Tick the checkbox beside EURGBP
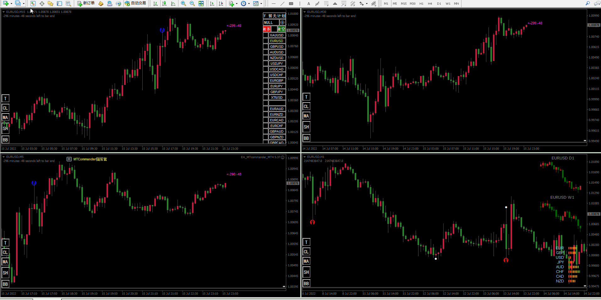Screen dimensions: 601x300 [x=266, y=81]
